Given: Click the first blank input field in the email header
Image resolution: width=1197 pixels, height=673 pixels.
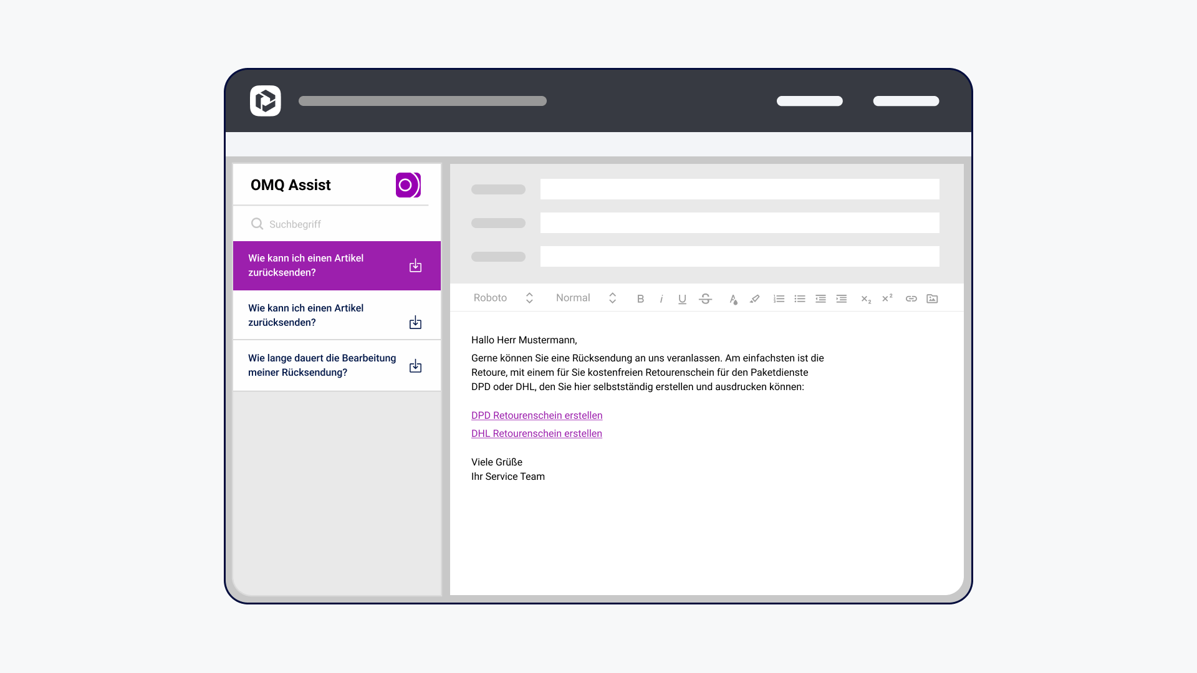Looking at the screenshot, I should [x=739, y=189].
